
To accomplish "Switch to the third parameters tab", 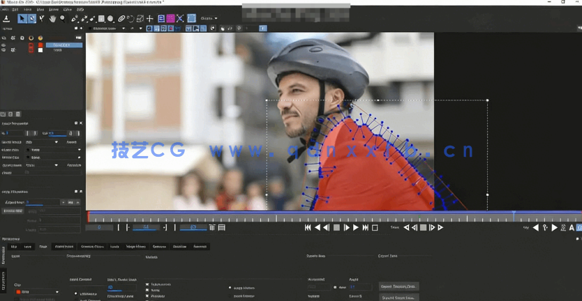I will coord(43,247).
